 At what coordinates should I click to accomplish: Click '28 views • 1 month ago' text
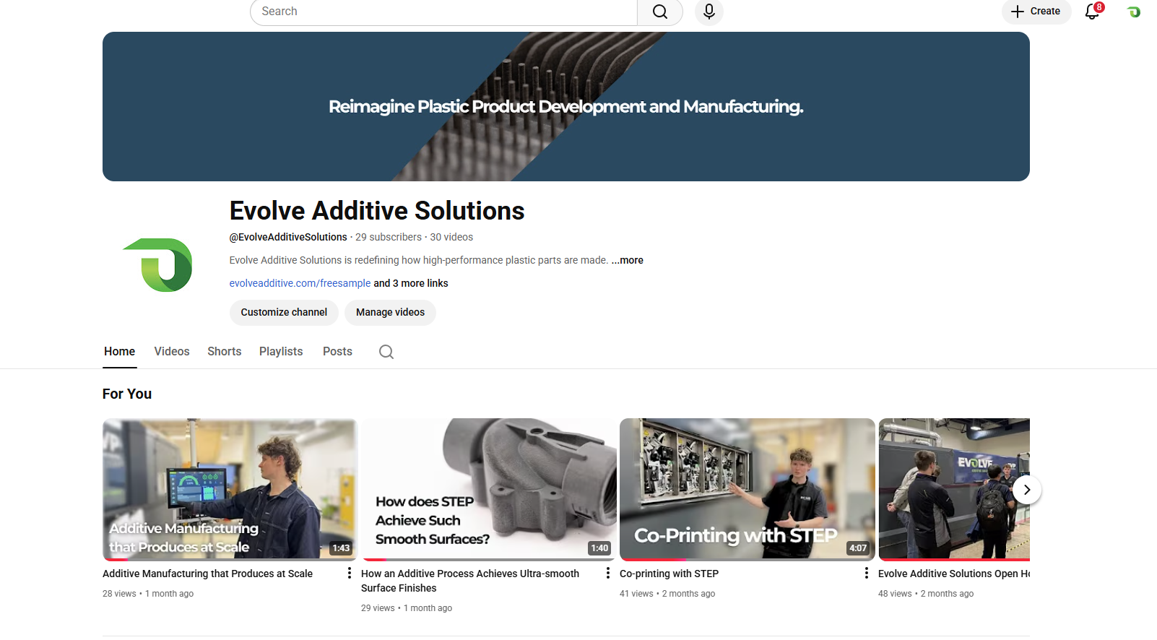click(148, 594)
